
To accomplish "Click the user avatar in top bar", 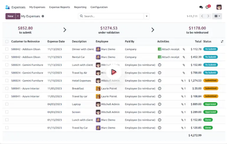I will tap(219, 7).
